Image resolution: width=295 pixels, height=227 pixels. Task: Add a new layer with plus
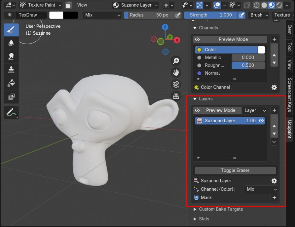point(274,110)
